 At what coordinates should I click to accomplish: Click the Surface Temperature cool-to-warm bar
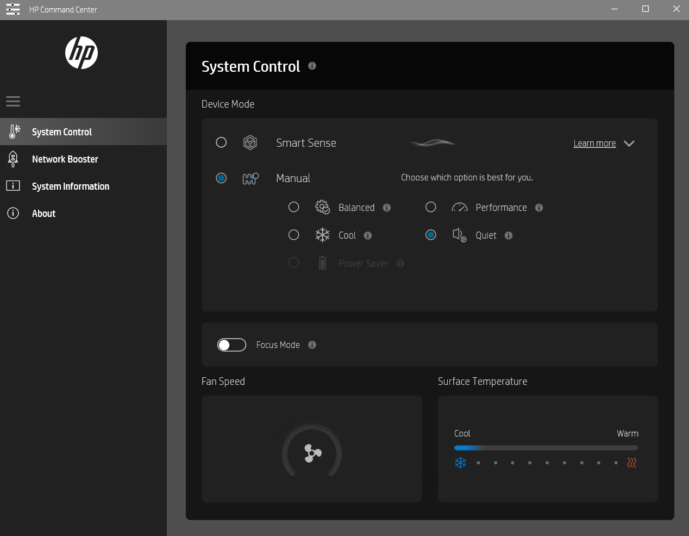pos(546,448)
